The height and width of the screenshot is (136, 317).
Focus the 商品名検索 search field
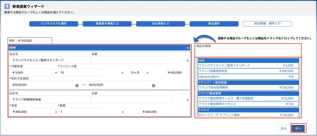point(248,52)
